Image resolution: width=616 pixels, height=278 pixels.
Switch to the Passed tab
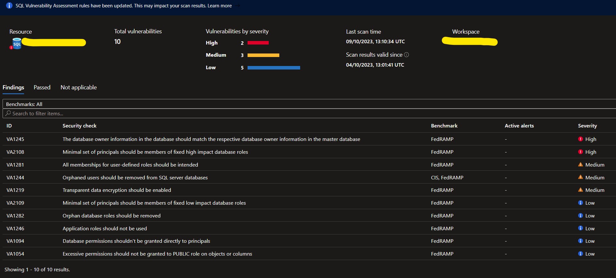[42, 87]
